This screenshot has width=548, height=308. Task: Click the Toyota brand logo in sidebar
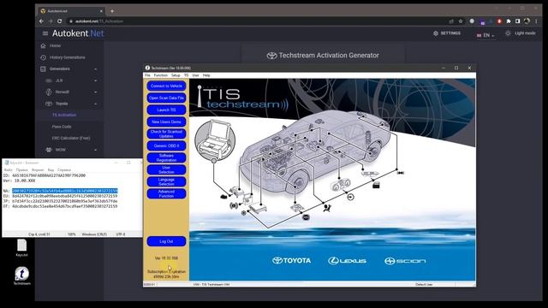[x=49, y=104]
